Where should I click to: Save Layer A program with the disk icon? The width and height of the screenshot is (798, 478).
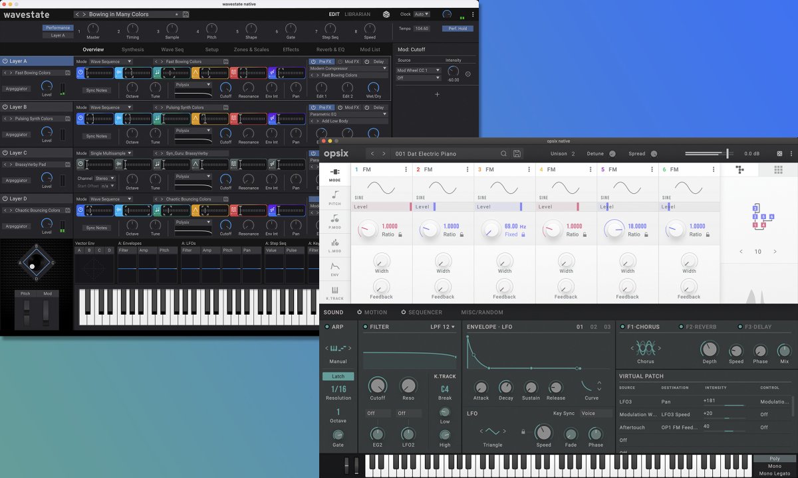coord(67,72)
